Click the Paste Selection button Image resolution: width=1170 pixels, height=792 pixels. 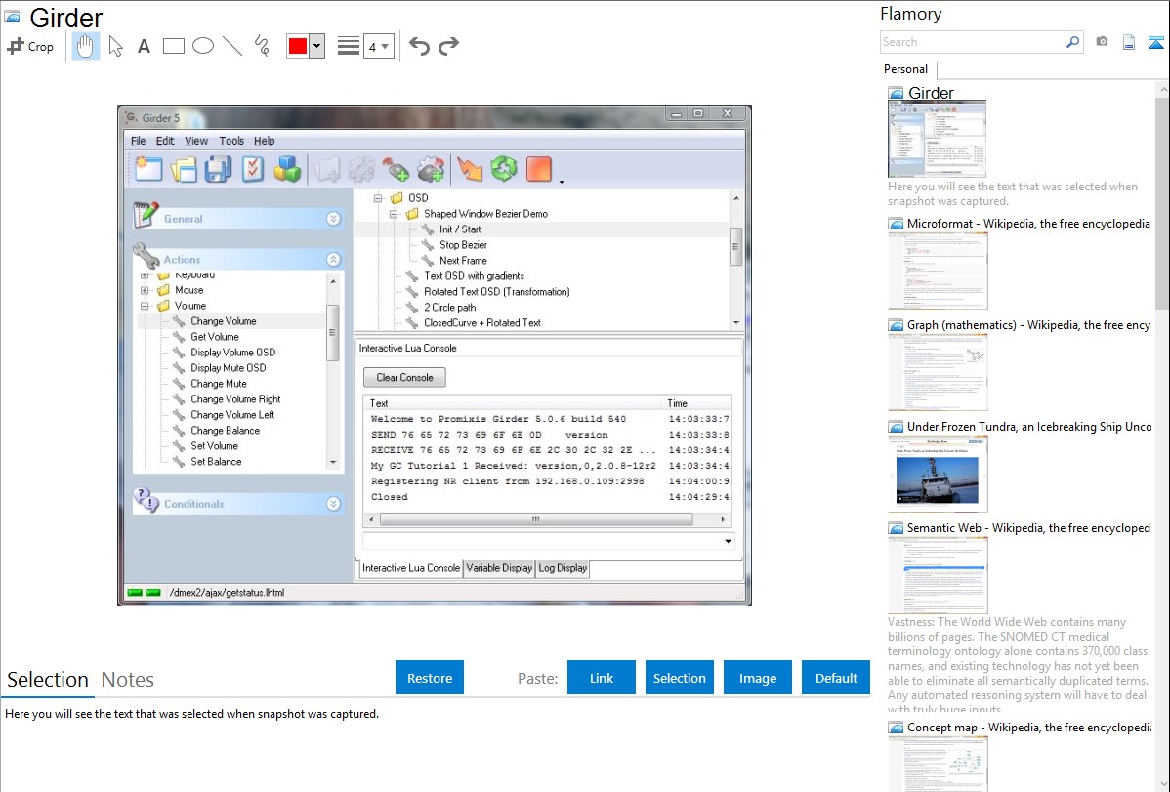[679, 678]
